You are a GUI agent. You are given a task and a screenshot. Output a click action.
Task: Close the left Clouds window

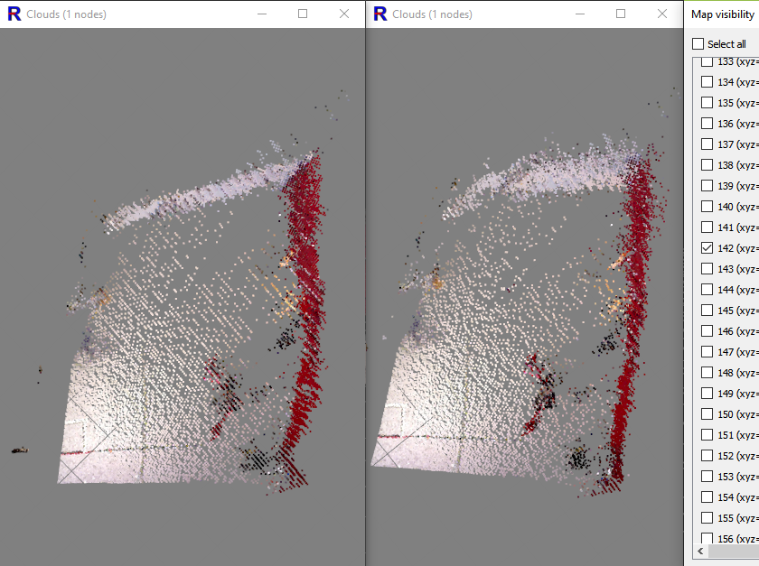pos(344,14)
